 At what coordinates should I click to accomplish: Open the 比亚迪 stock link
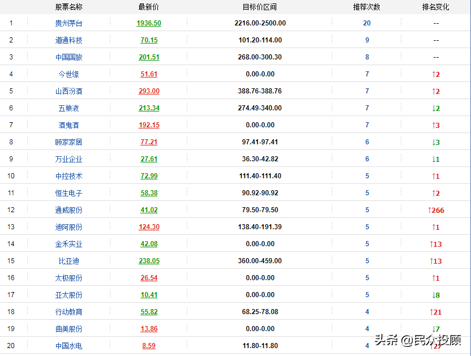[69, 261]
